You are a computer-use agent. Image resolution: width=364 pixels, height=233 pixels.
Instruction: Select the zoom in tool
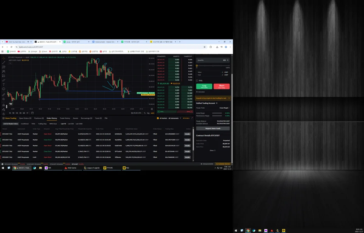click(4, 99)
